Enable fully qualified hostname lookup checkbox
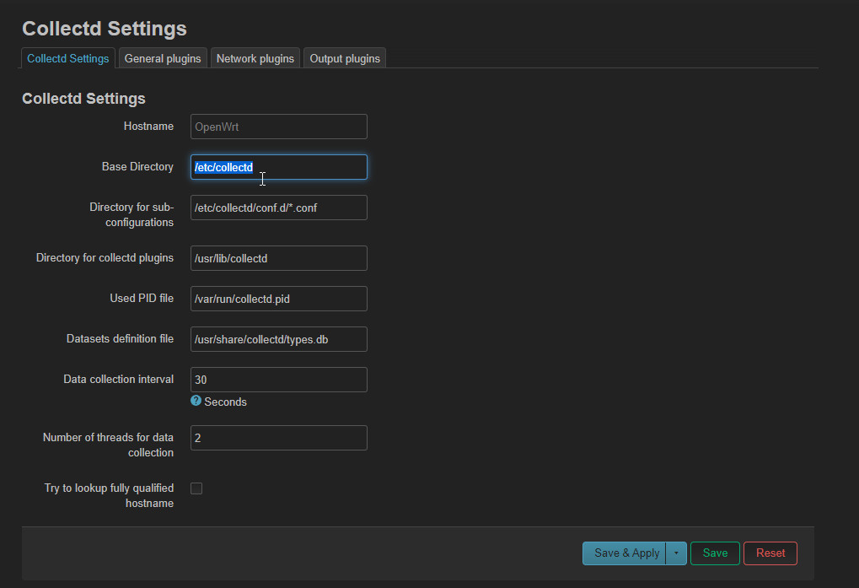The height and width of the screenshot is (588, 859). click(196, 488)
